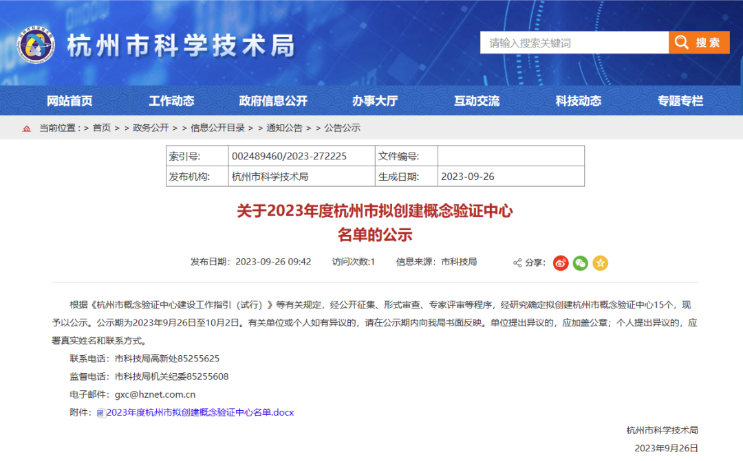Open the 工作动态 nav item
The image size is (743, 461).
tap(171, 101)
